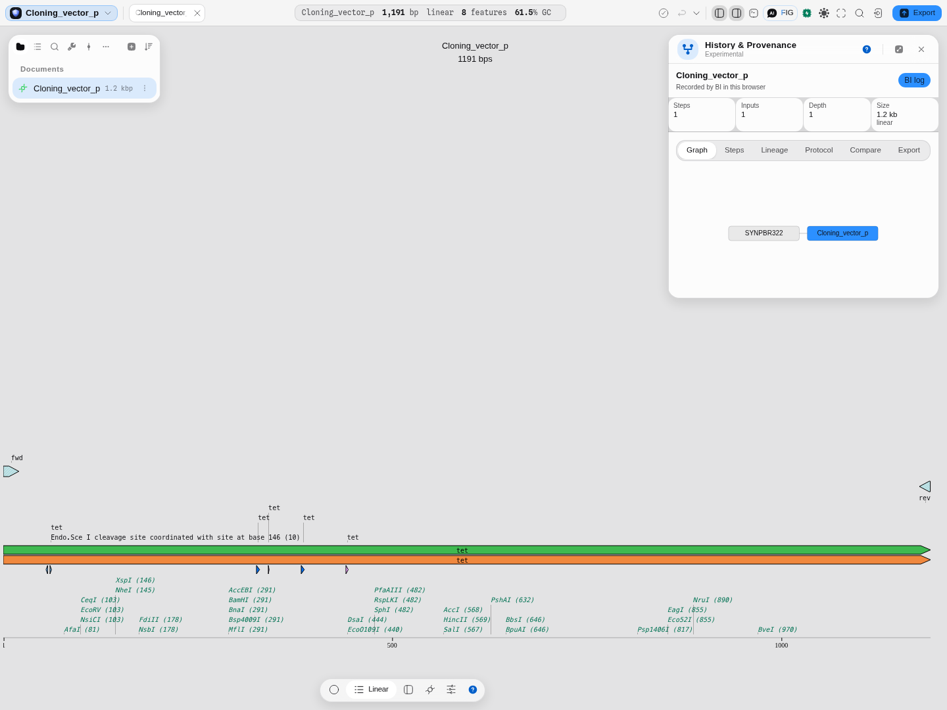This screenshot has width=947, height=710.
Task: Open the Compare tab
Action: click(865, 151)
